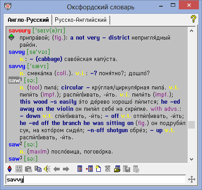Click the grayed double-arrows toolbar icon
Viewport: 202px width, 190px height.
(19, 169)
